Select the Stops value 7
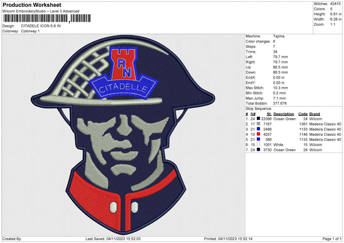Viewport: 344px width, 243px height. 274,46
